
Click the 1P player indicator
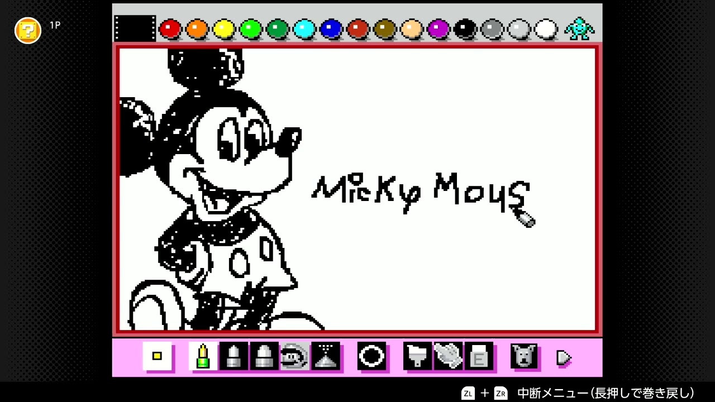55,25
